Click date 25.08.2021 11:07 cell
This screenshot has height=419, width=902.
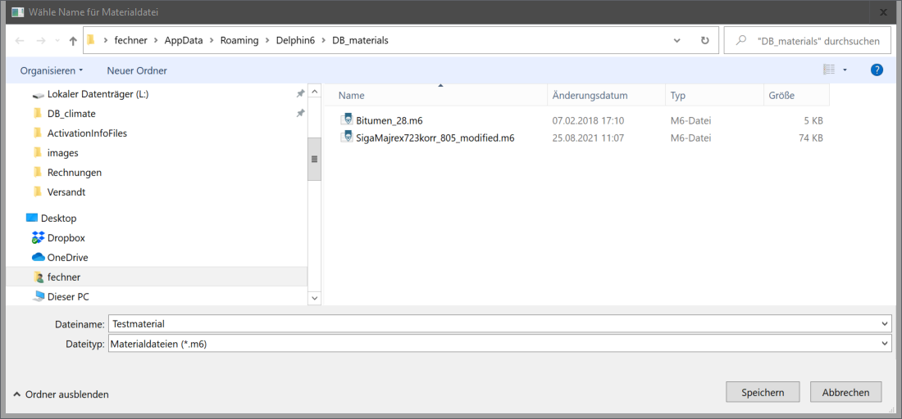point(588,137)
